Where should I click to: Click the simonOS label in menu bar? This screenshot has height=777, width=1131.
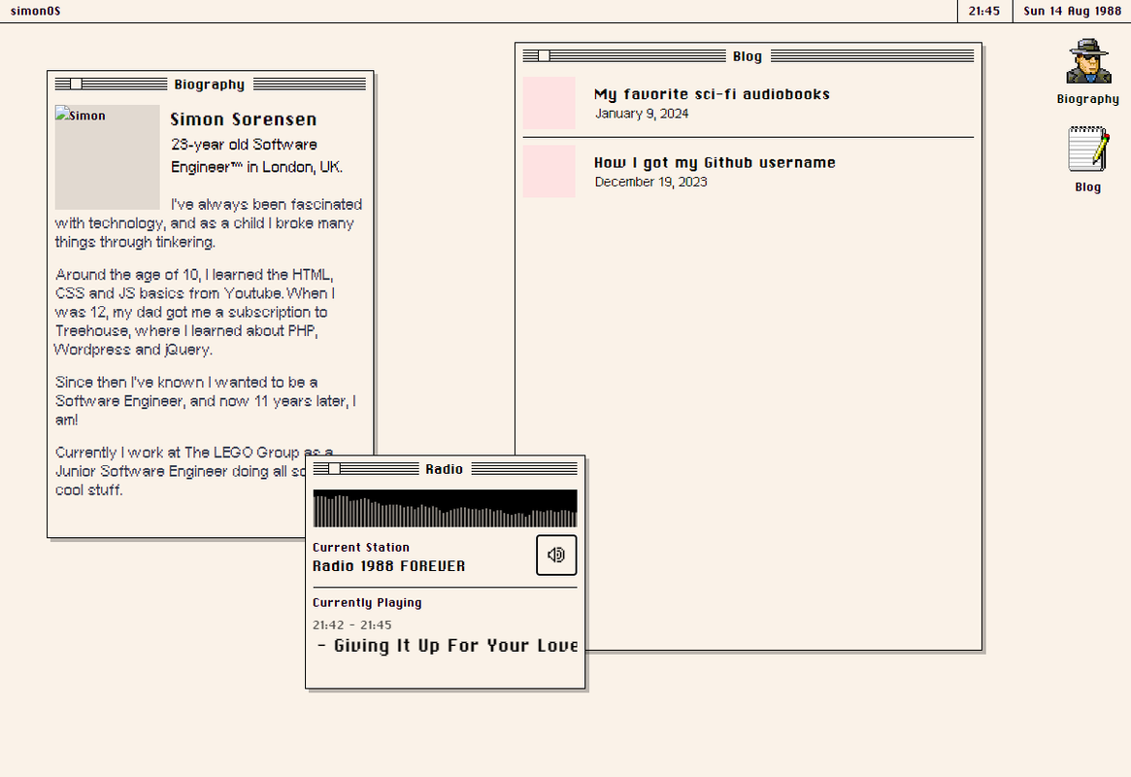pos(35,11)
